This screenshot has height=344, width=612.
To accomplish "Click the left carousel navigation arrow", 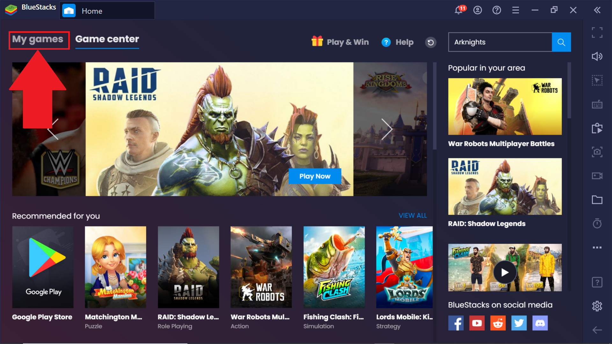I will pyautogui.click(x=55, y=129).
